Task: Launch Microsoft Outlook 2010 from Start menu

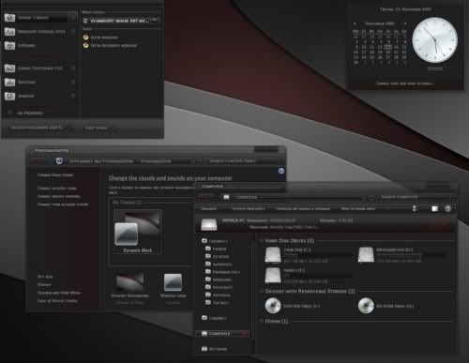Action: coord(36,32)
